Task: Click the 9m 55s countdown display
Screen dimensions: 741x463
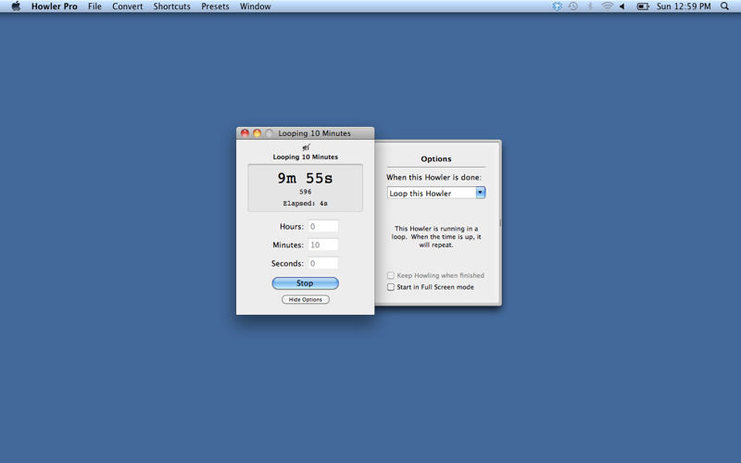Action: pyautogui.click(x=306, y=178)
